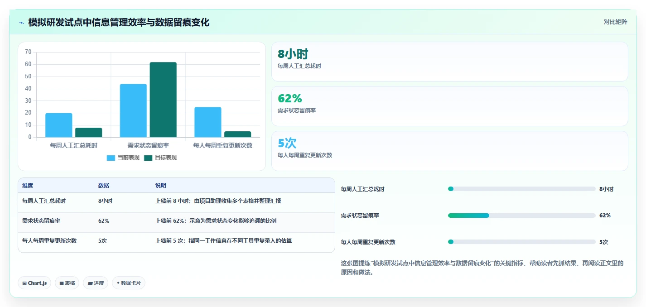The height and width of the screenshot is (307, 646).
Task: Click the y-axis value 70
Action: click(x=28, y=52)
